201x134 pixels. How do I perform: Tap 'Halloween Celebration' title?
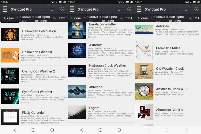pos(39,31)
